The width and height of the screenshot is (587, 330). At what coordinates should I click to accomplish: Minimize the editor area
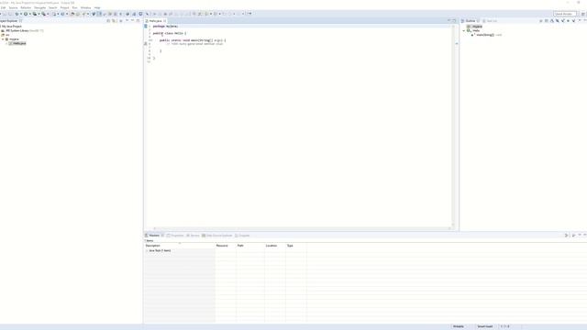449,21
